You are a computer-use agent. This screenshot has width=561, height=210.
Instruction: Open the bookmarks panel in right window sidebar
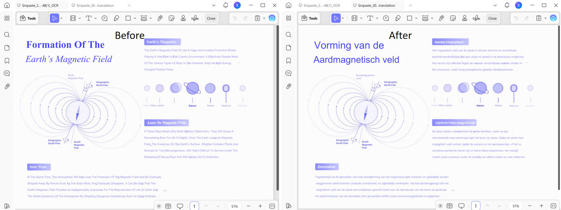click(x=288, y=61)
